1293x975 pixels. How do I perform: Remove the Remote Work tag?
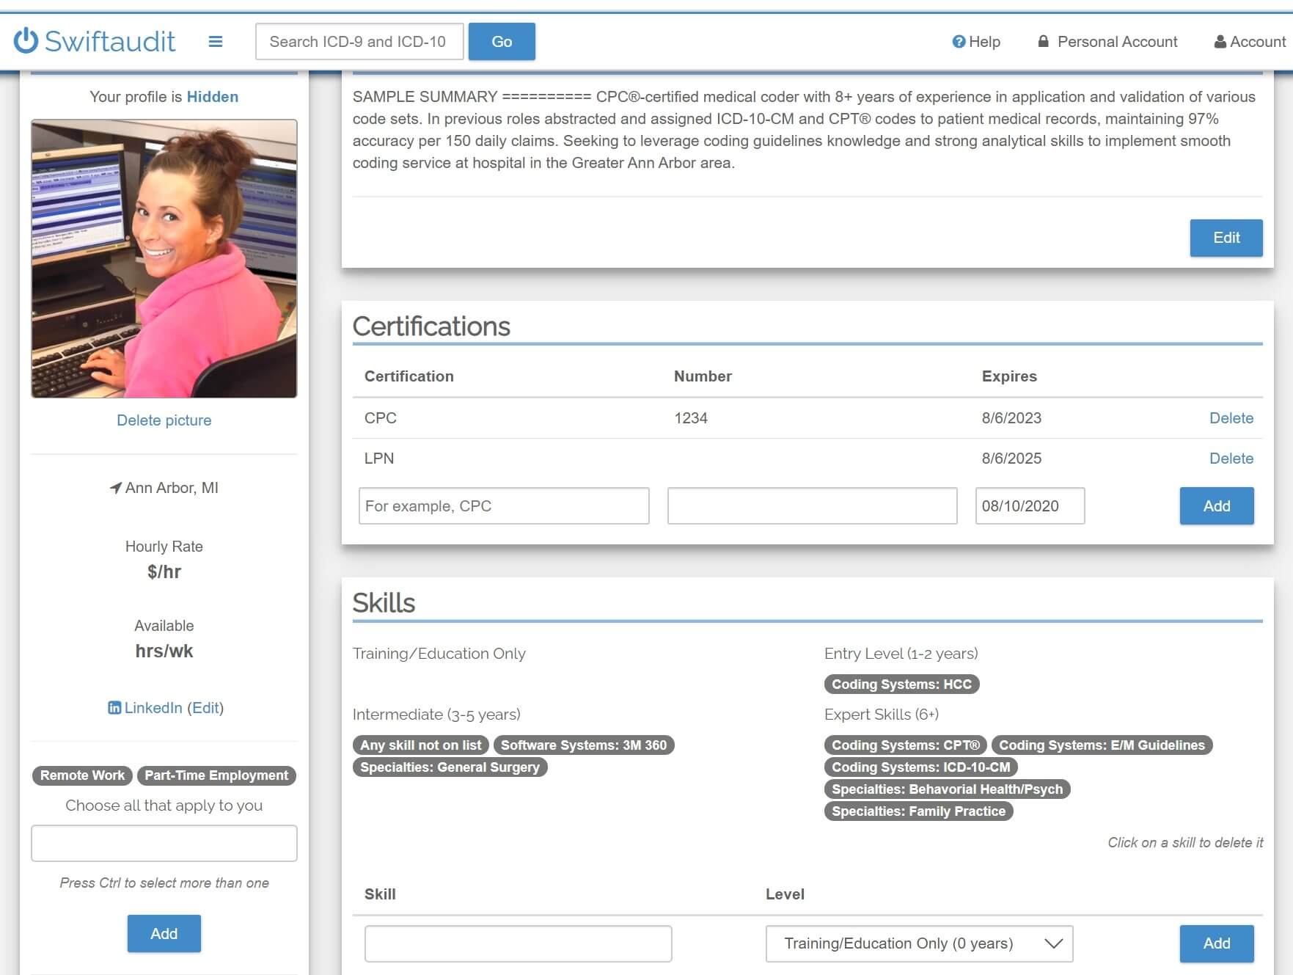point(82,775)
